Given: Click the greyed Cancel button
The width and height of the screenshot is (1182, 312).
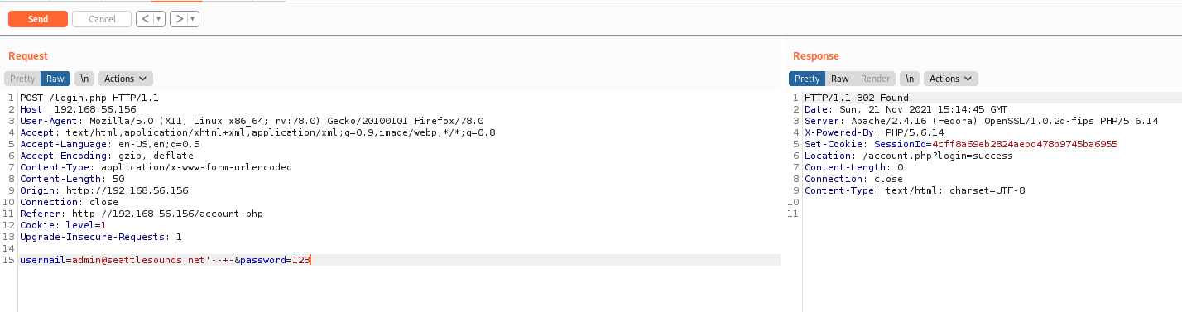Looking at the screenshot, I should [102, 19].
